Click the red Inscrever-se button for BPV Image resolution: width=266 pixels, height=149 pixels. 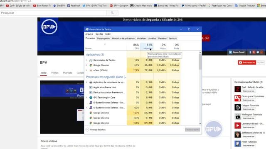(247, 62)
